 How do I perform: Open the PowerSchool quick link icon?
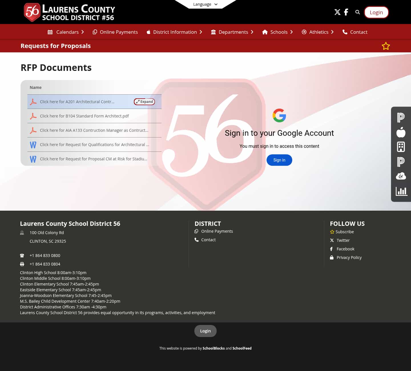(x=401, y=117)
